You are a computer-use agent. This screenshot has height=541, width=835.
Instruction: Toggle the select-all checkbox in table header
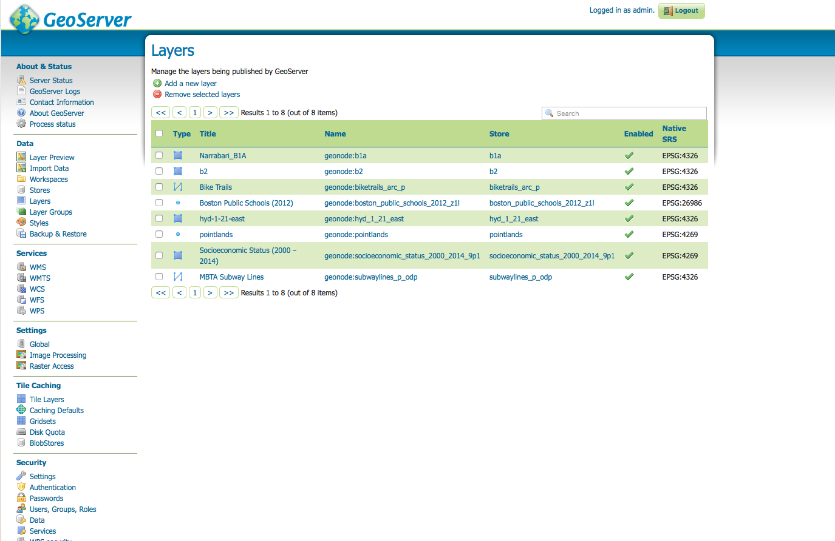tap(159, 133)
